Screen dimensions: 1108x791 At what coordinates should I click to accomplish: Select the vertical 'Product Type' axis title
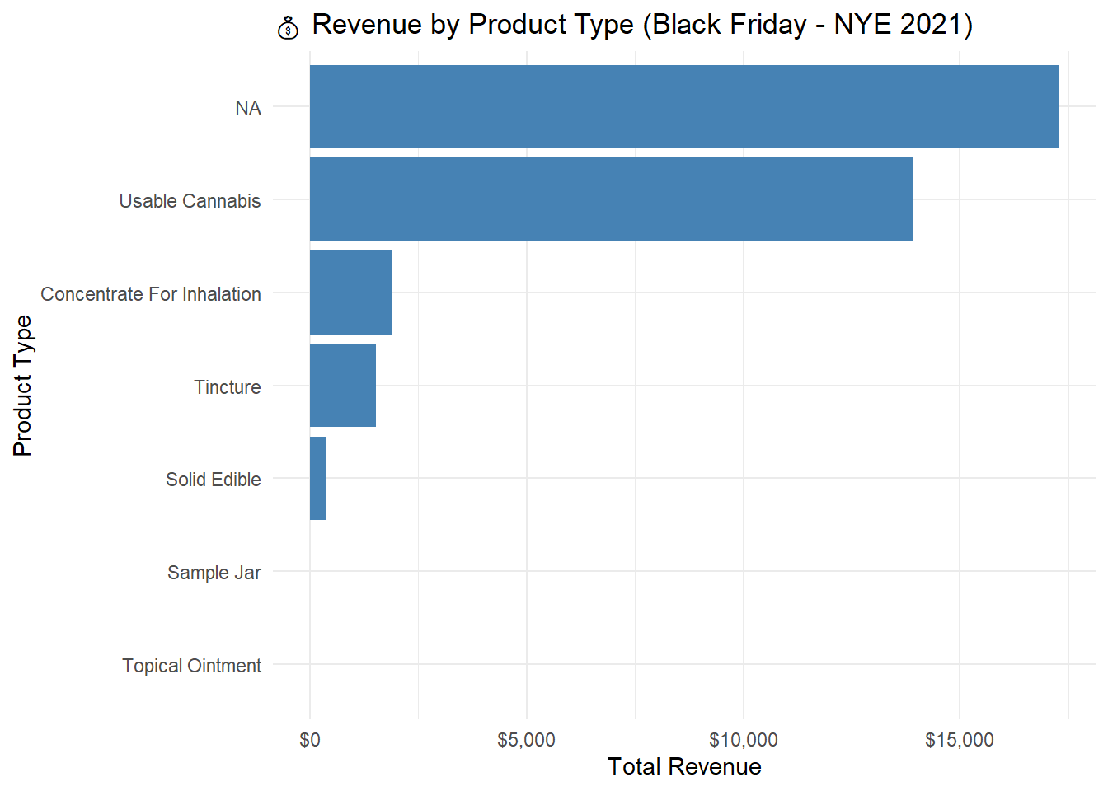pos(22,386)
